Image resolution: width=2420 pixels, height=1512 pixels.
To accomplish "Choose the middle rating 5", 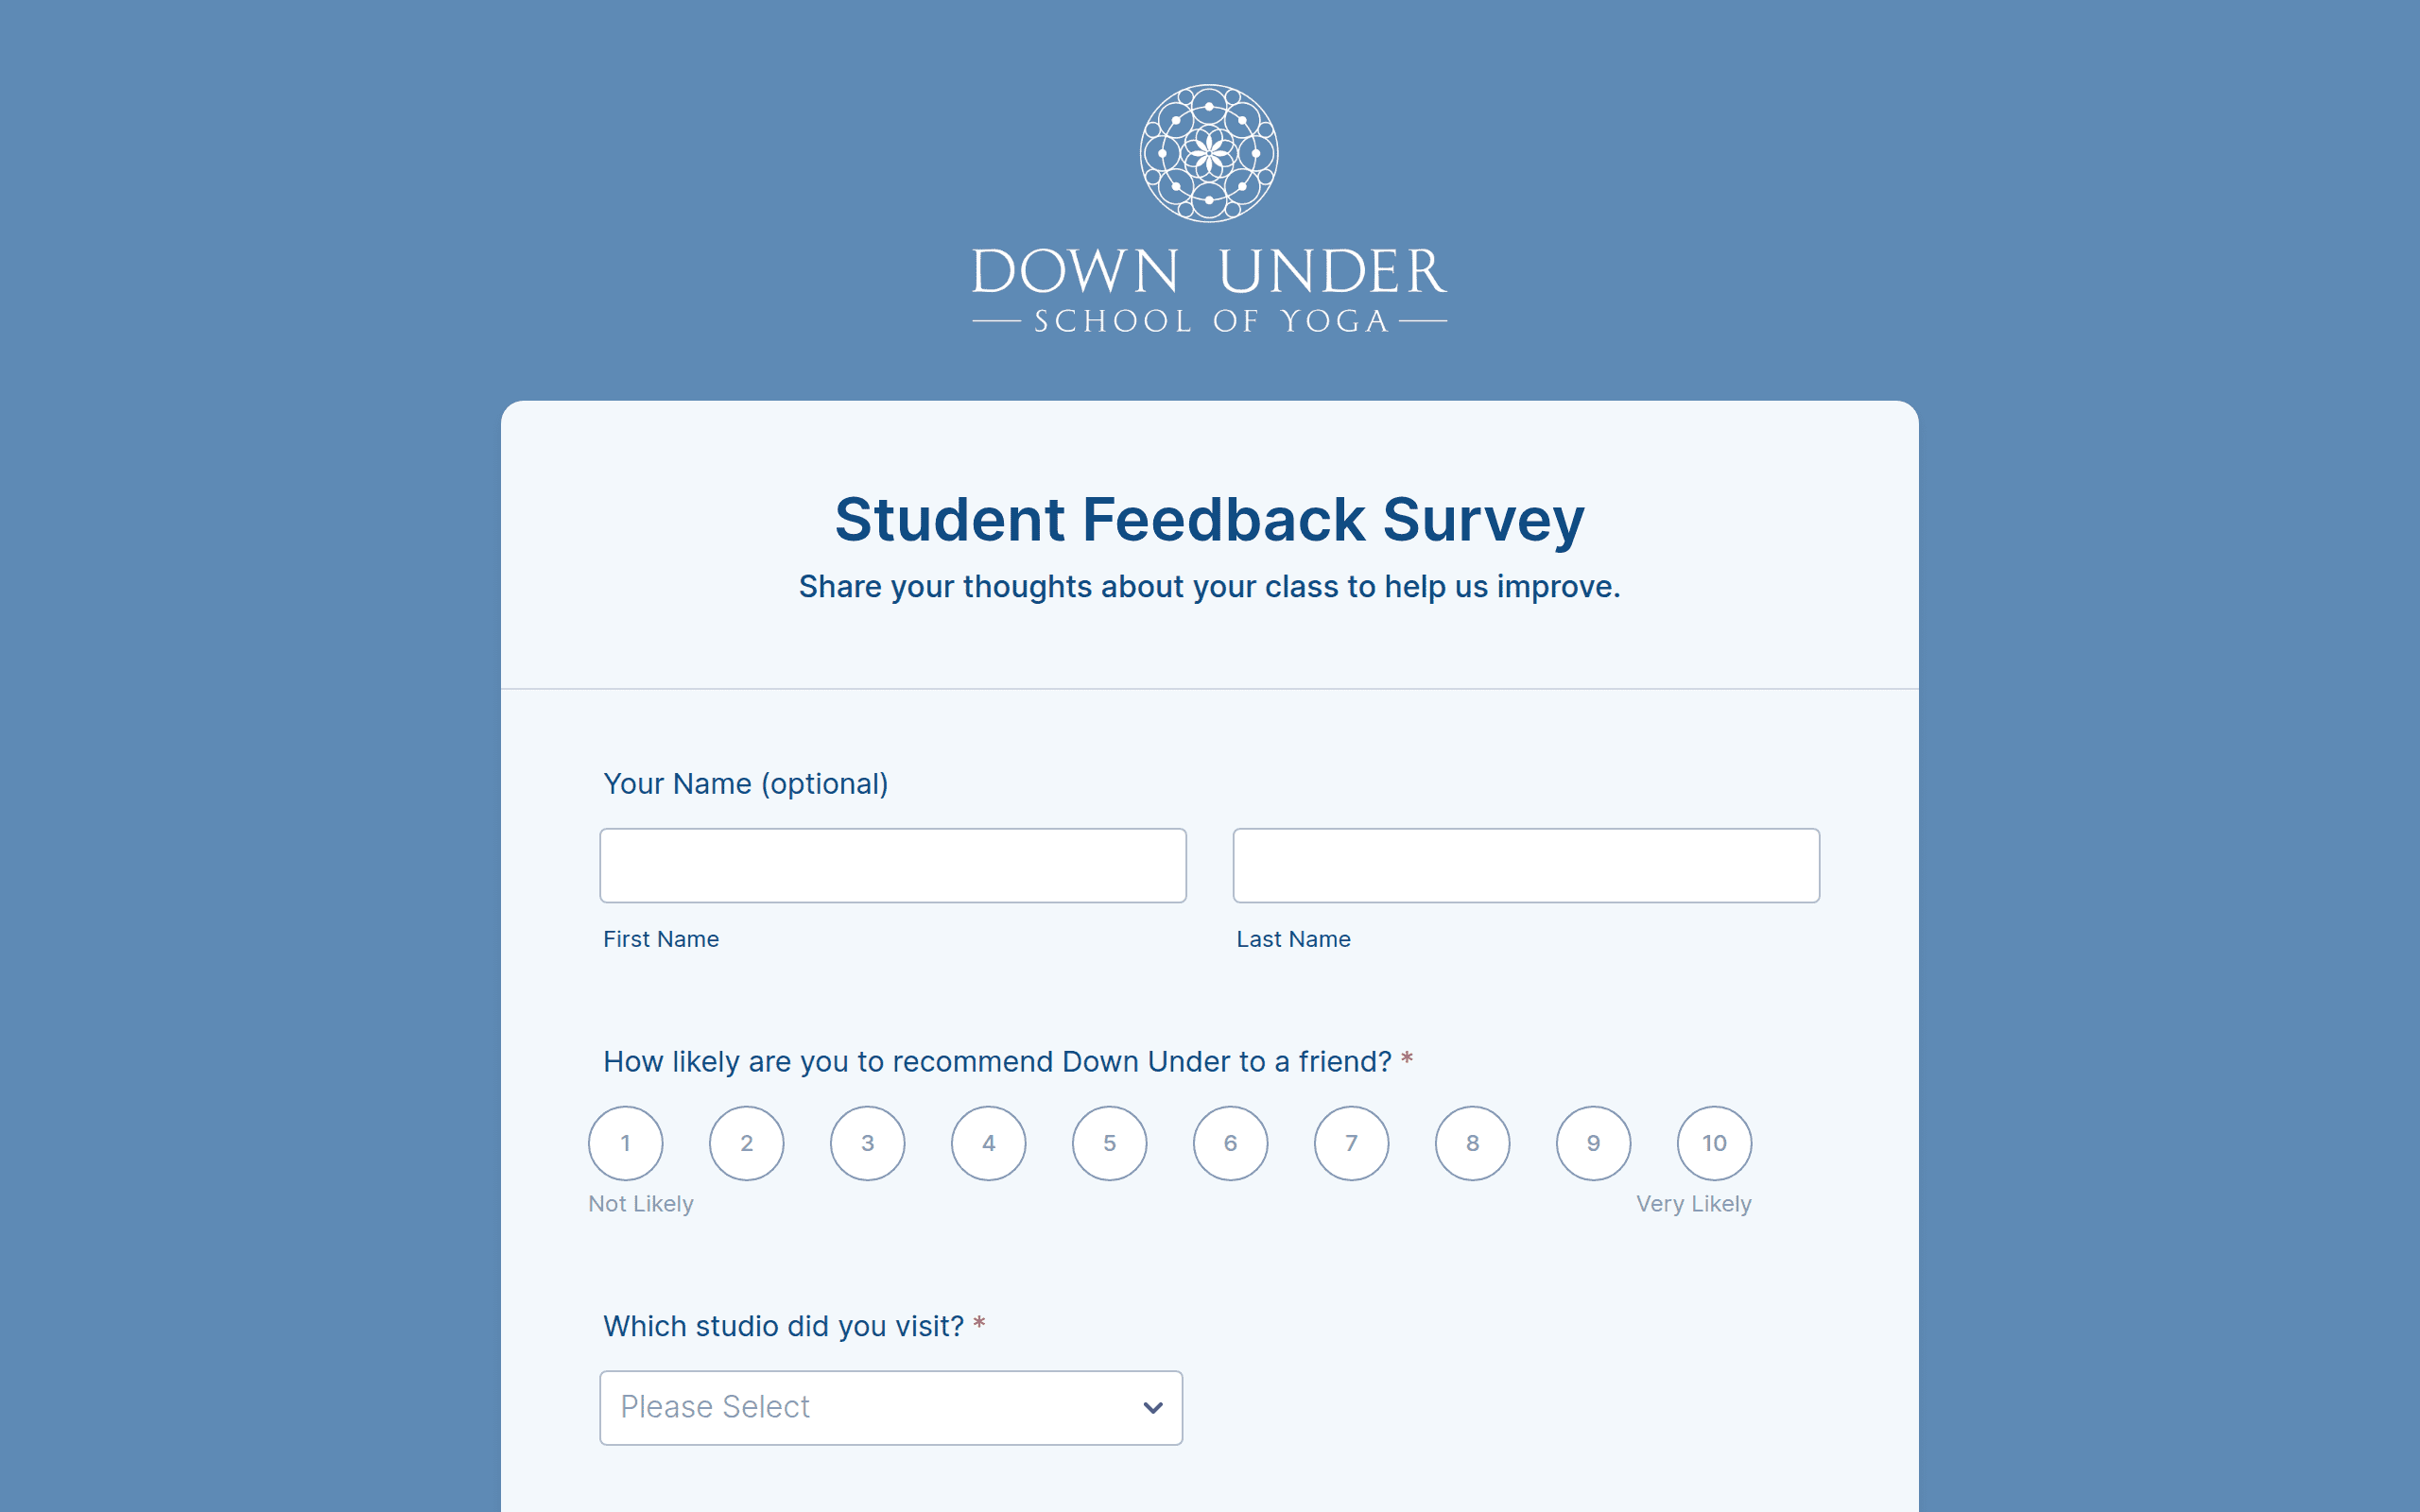I will point(1110,1143).
